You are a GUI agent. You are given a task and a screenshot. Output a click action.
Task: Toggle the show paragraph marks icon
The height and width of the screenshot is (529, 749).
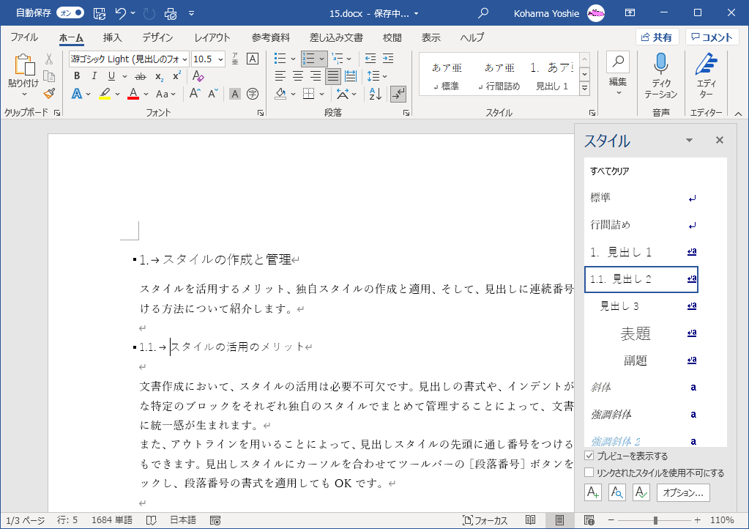coord(398,93)
